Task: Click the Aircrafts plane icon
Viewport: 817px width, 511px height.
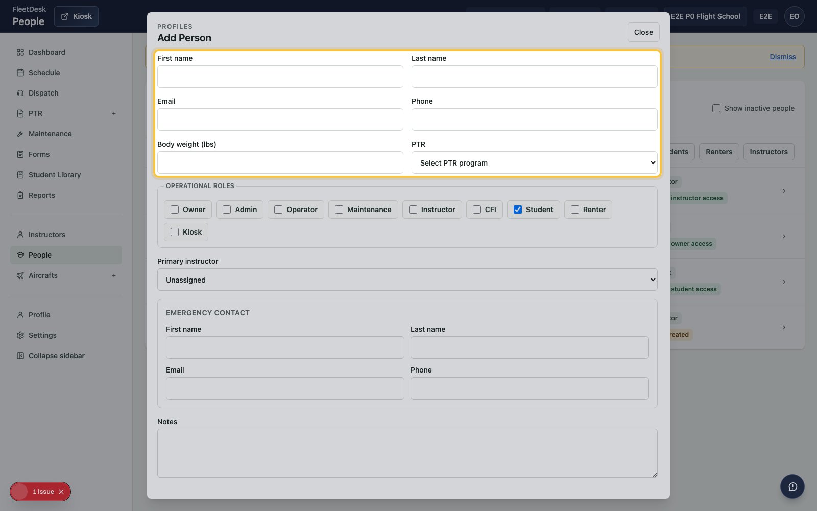Action: (20, 275)
